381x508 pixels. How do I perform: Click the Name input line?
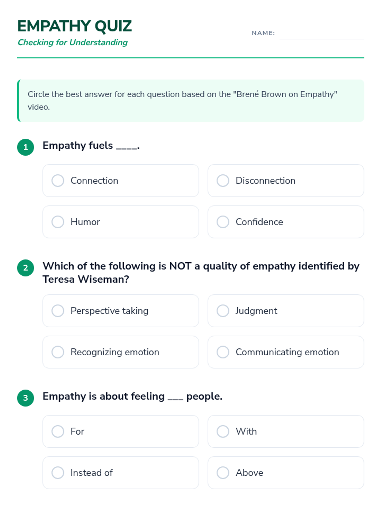321,34
